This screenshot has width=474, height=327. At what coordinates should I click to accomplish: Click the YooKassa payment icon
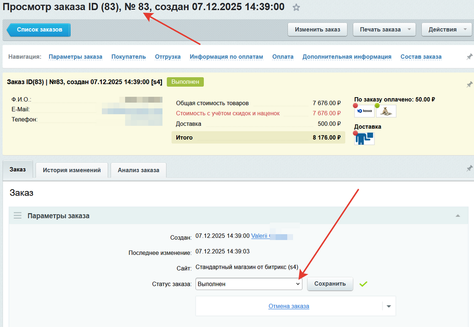[365, 111]
